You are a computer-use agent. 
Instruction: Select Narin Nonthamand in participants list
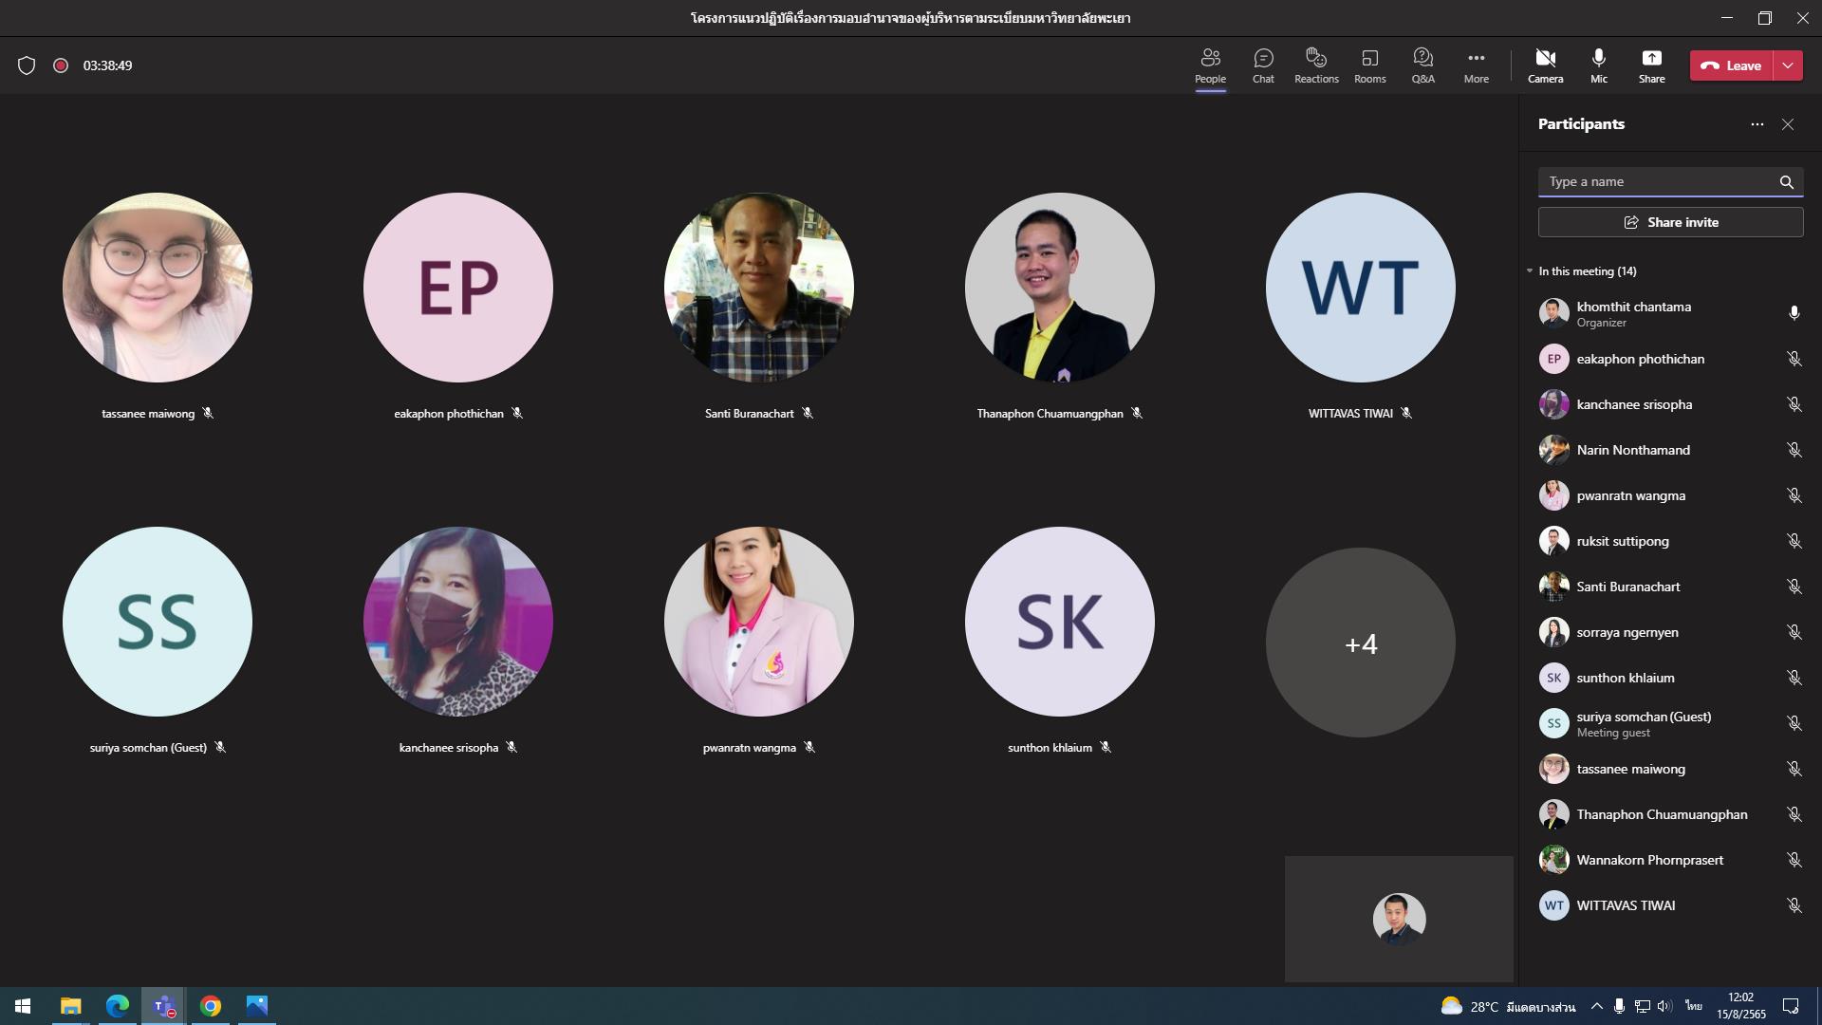pyautogui.click(x=1670, y=450)
